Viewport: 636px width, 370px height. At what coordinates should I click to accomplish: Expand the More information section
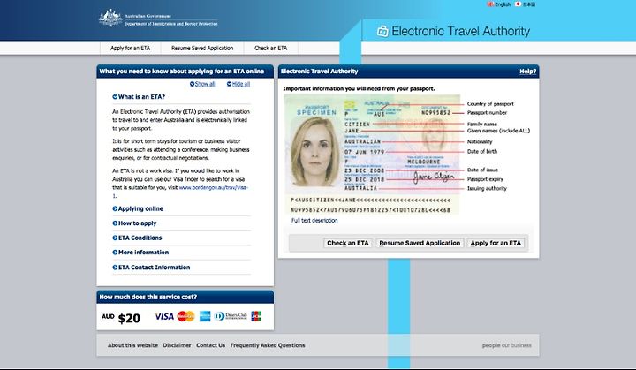[x=140, y=253]
